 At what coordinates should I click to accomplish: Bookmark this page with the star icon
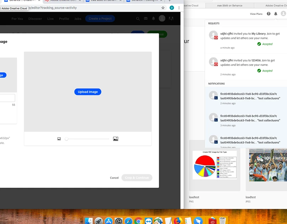coord(163,8)
